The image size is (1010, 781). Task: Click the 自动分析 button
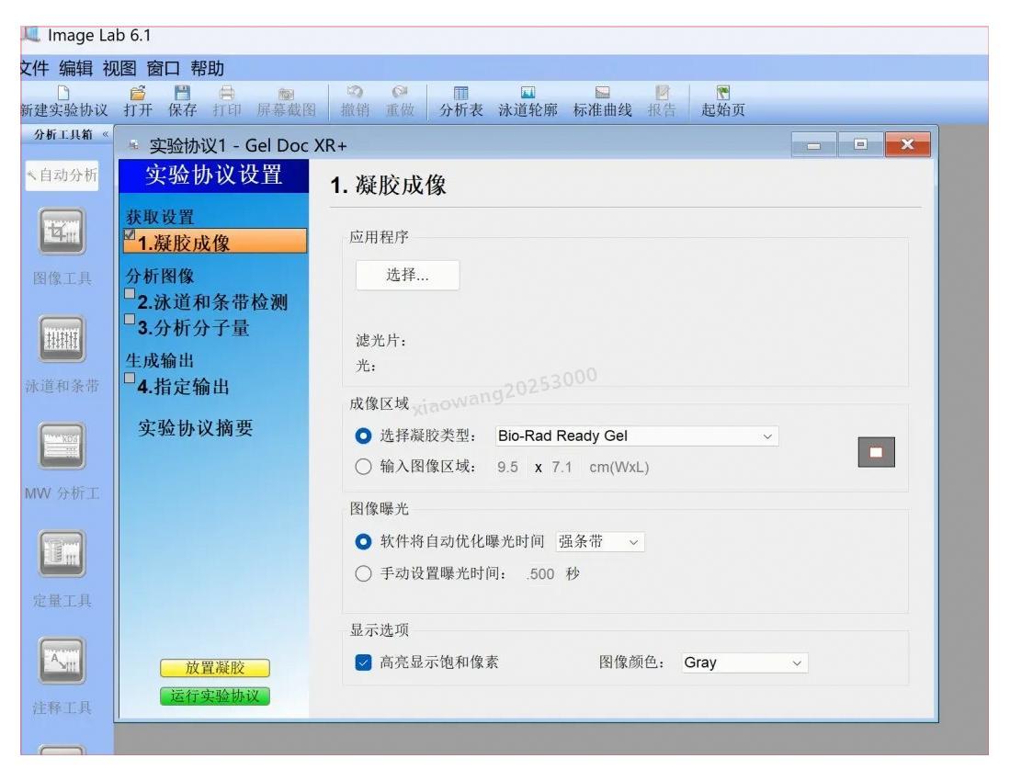click(x=62, y=175)
